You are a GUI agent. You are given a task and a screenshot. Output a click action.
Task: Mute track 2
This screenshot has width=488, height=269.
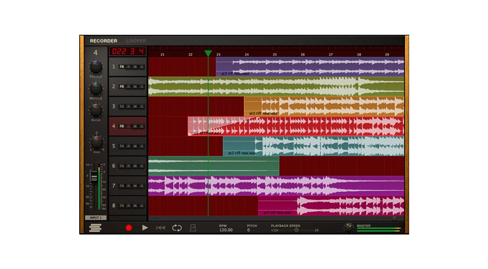[x=135, y=87]
